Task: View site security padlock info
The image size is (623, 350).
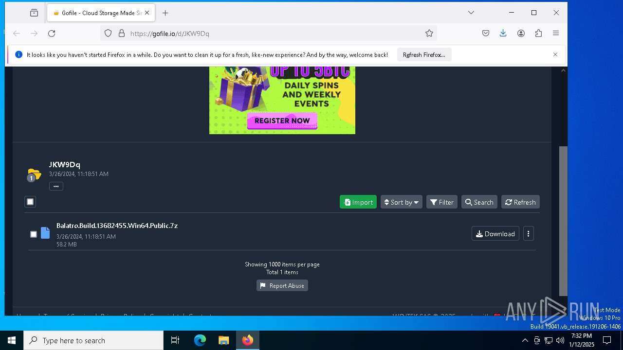Action: click(x=122, y=33)
